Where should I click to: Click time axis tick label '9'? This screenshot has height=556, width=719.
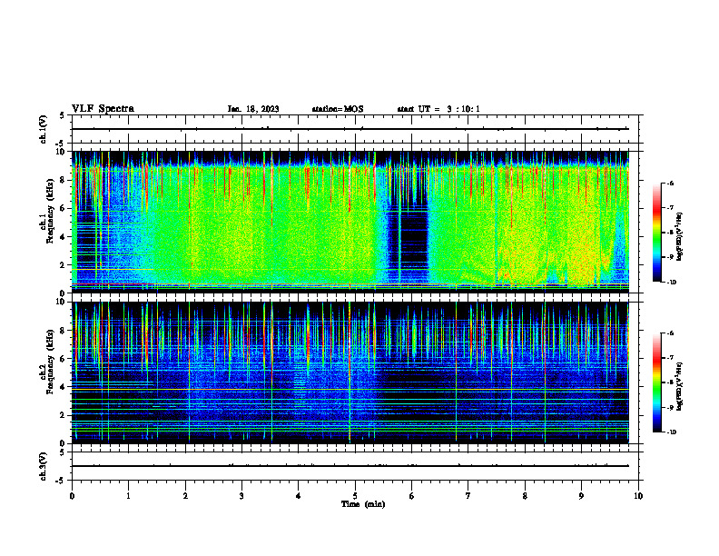coord(581,496)
